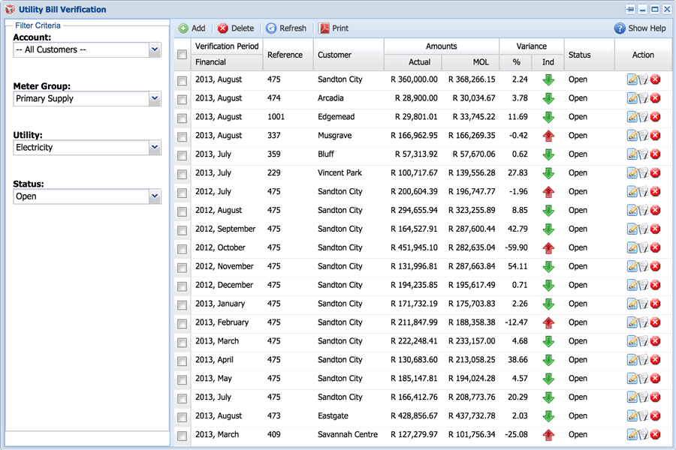Sort by the Reference column header
The width and height of the screenshot is (676, 450).
[x=288, y=55]
